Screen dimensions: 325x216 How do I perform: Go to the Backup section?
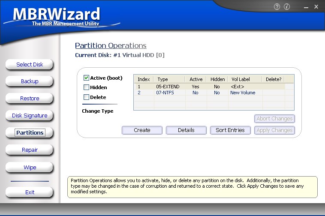[30, 81]
